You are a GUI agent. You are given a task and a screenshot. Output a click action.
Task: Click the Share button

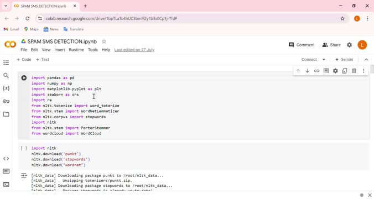pos(331,45)
